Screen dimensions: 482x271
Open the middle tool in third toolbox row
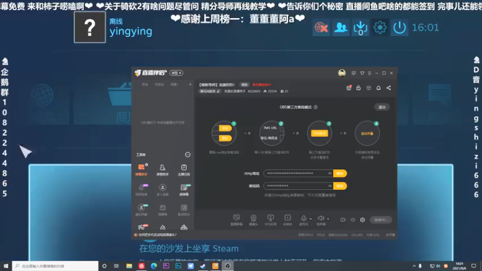[x=162, y=210]
